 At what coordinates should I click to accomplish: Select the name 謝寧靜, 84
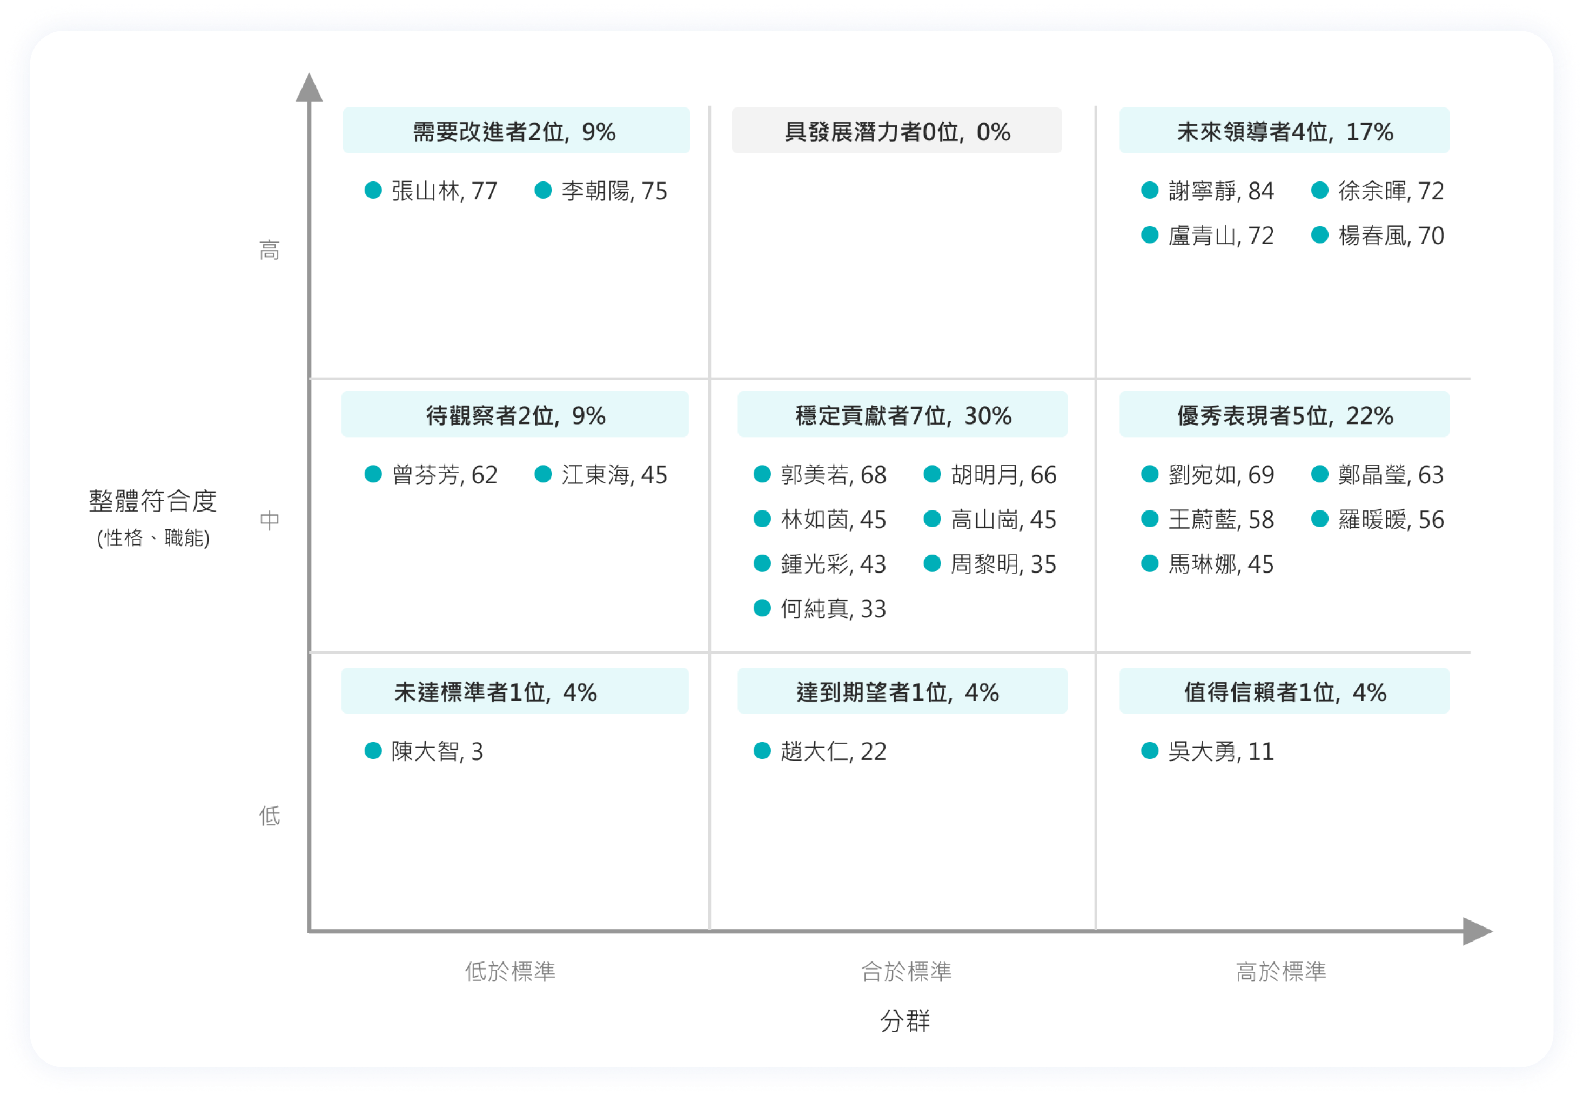(1221, 191)
